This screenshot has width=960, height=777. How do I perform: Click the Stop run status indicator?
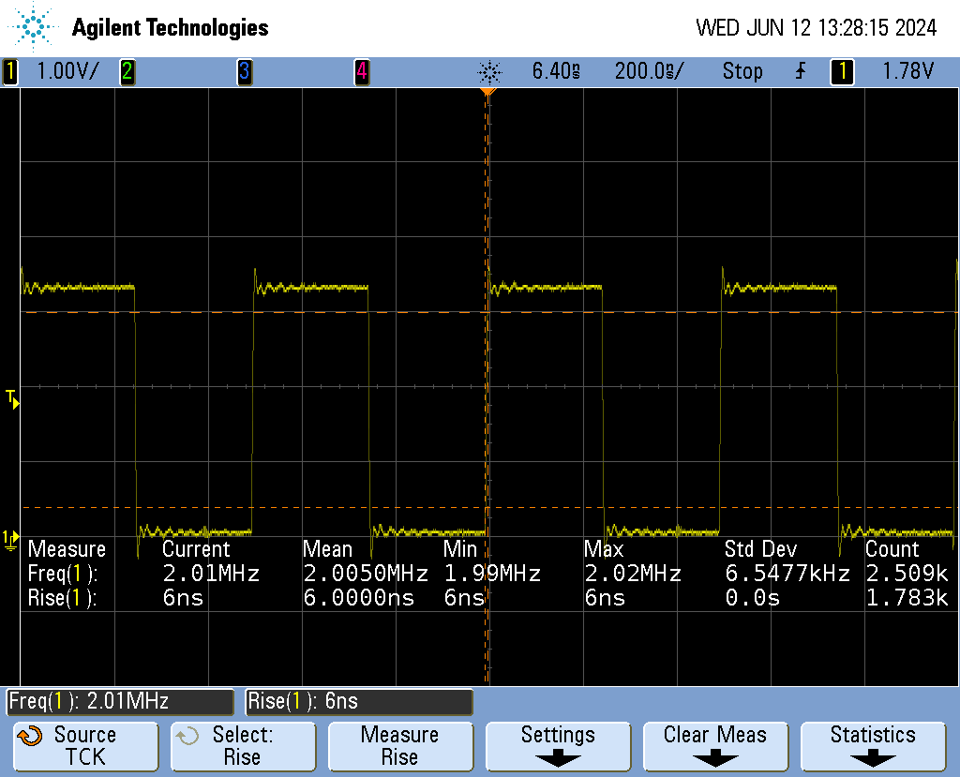pos(742,71)
